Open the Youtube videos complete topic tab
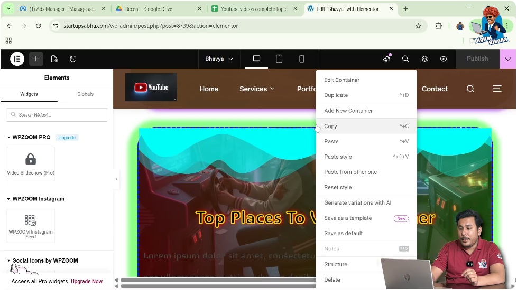Image resolution: width=517 pixels, height=290 pixels. point(254,9)
